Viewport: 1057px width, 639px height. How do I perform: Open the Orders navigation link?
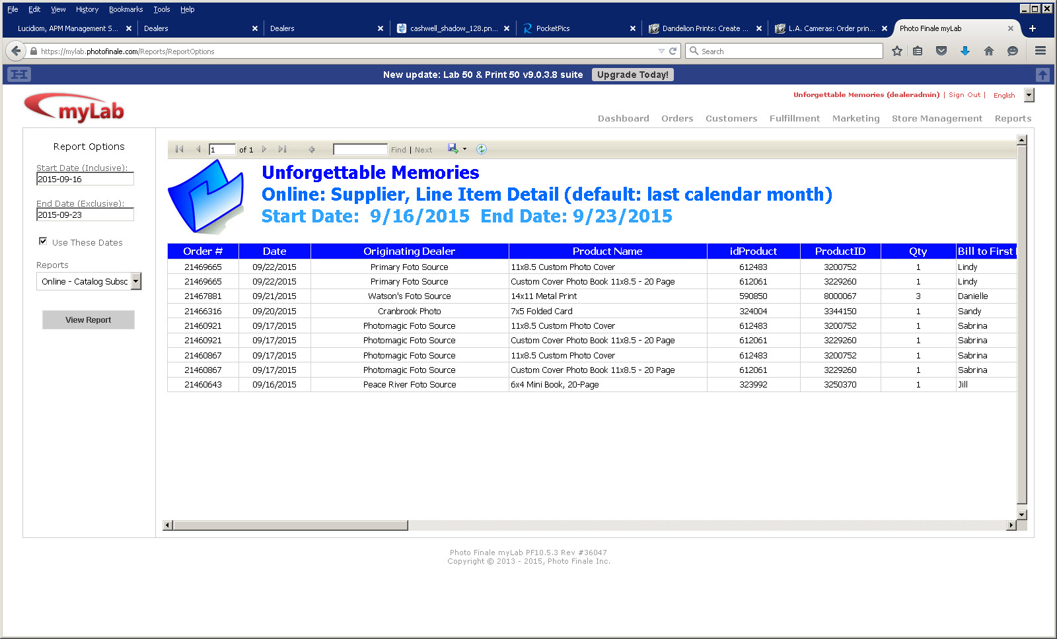tap(677, 119)
